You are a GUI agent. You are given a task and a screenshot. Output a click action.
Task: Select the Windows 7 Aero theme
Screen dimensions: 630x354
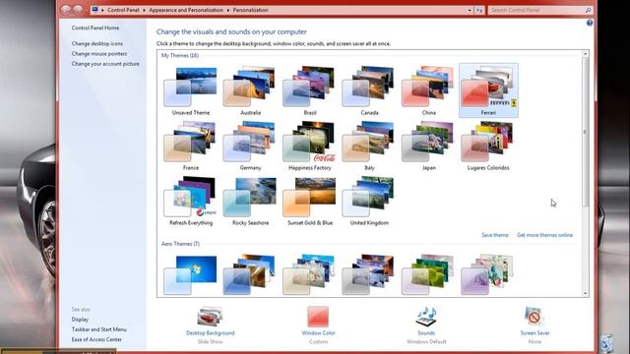[190, 274]
